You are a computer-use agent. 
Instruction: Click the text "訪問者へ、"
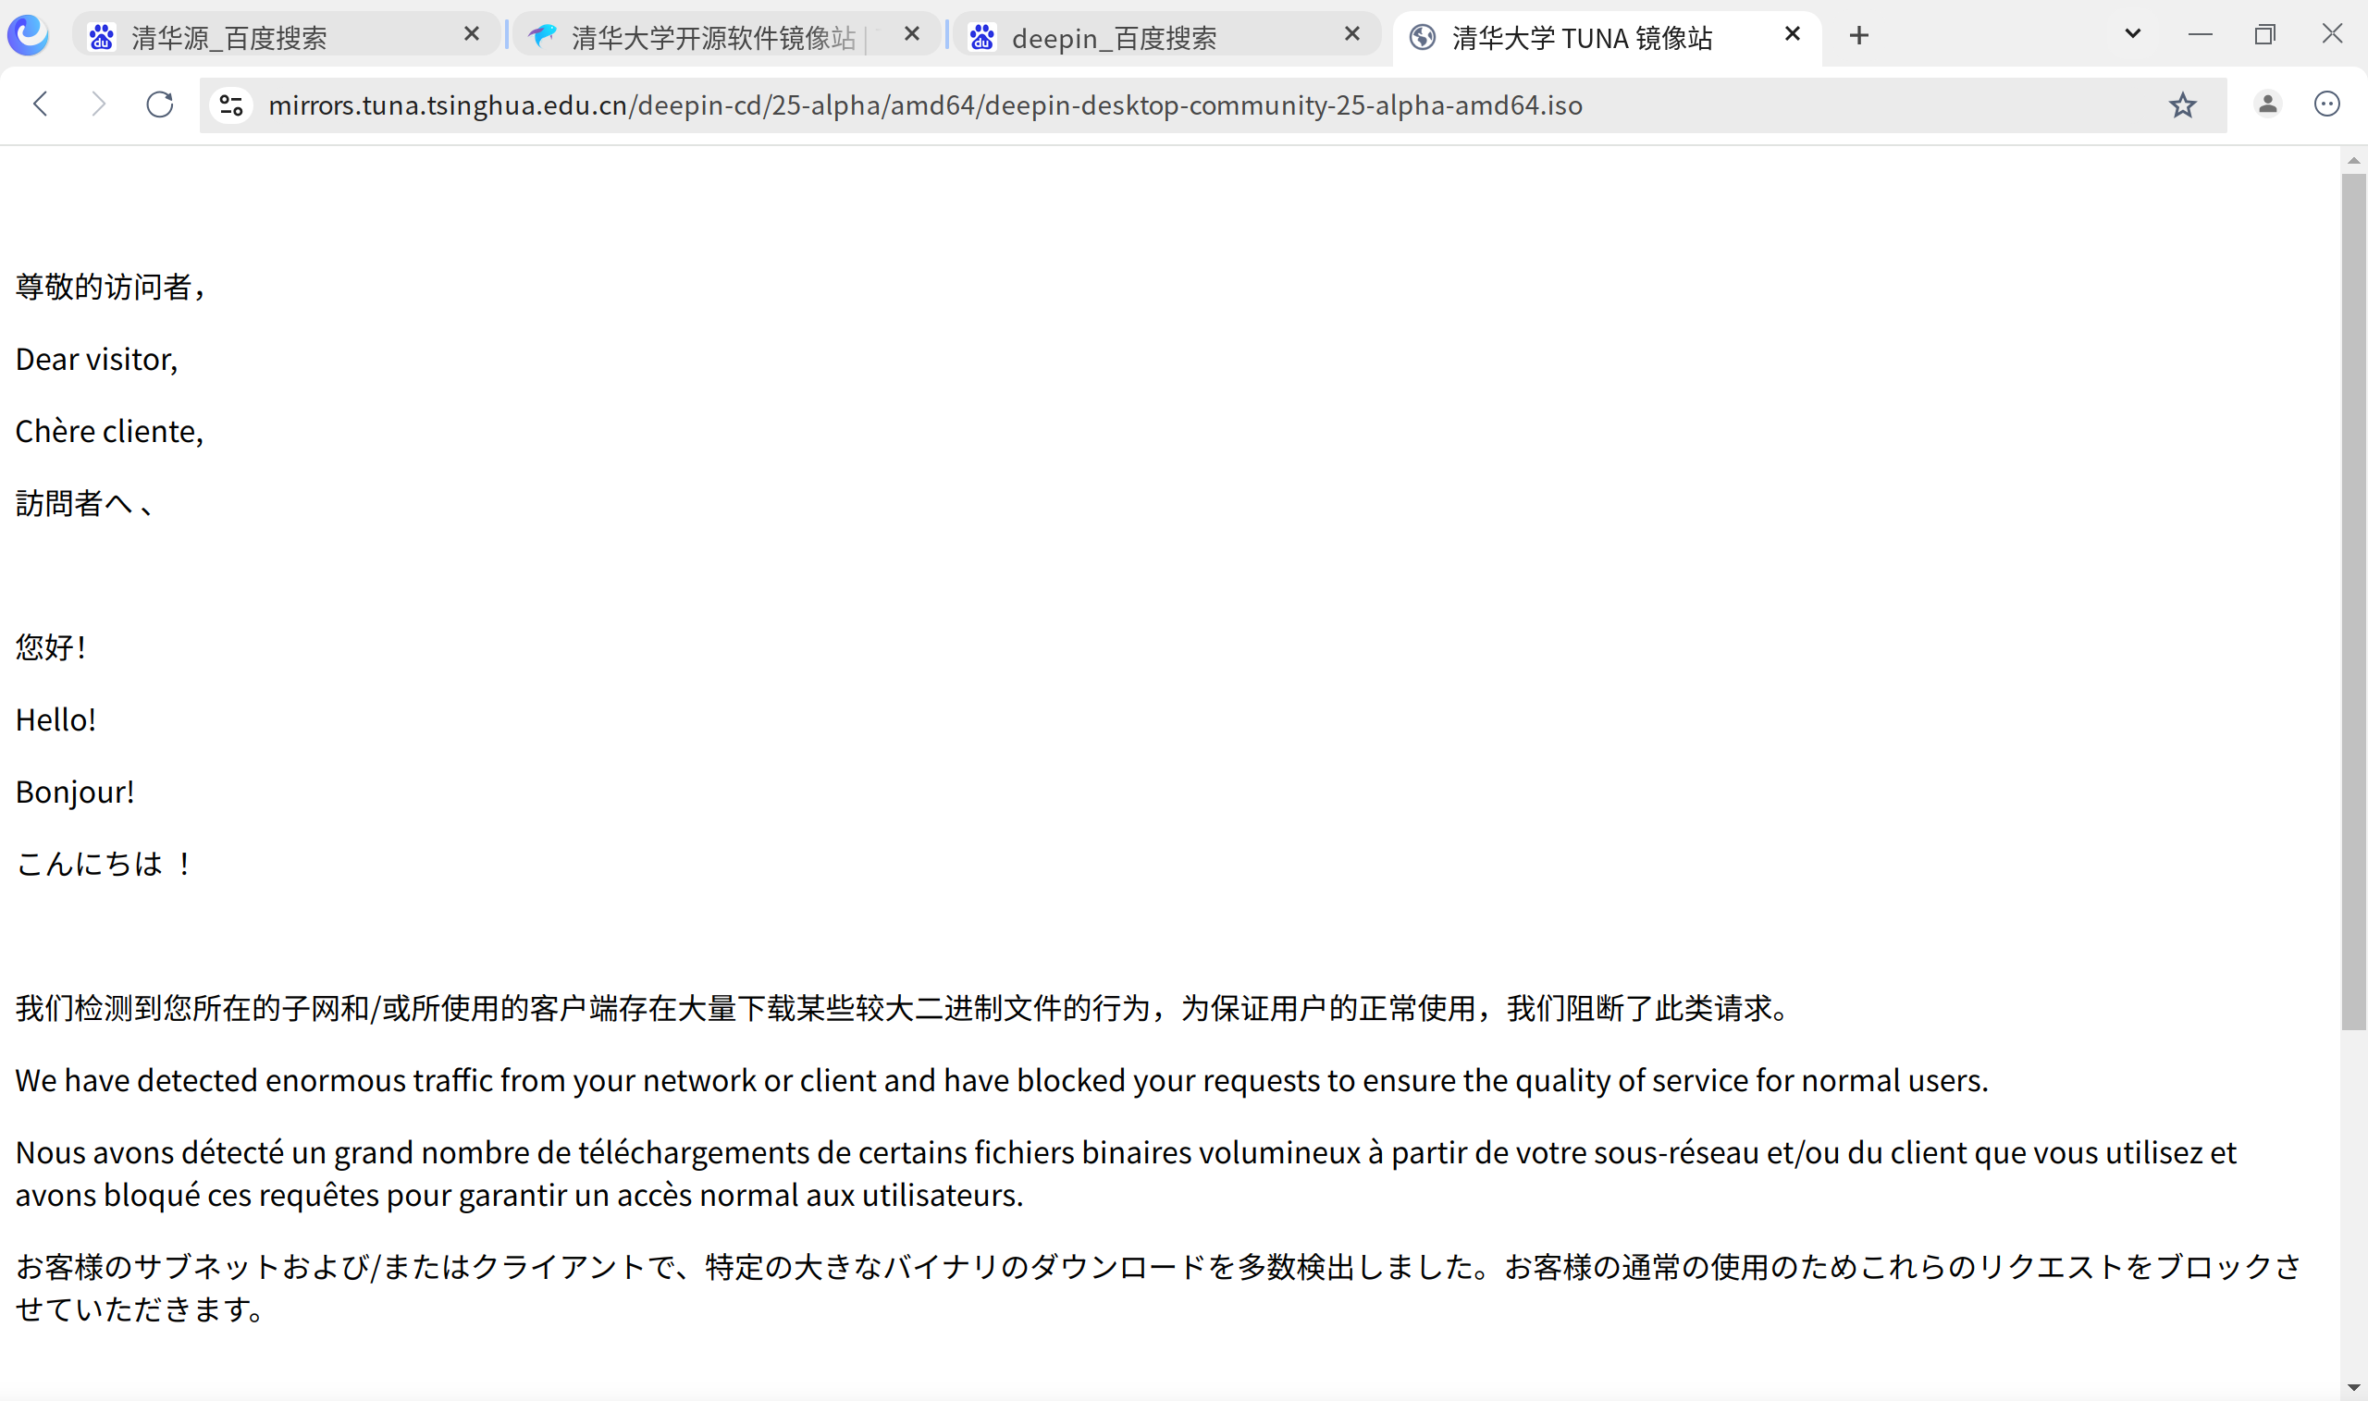(x=85, y=504)
